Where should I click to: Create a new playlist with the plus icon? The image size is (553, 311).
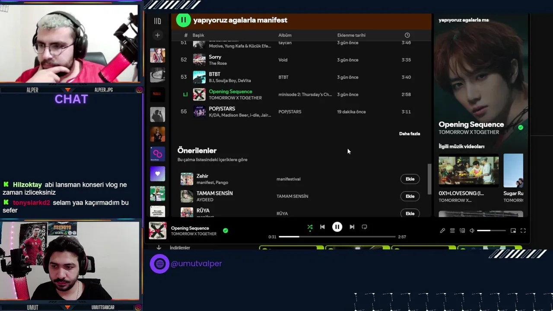point(157,35)
